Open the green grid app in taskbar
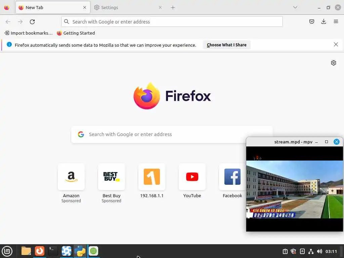Screen dimensions: 344x258 [x=93, y=251]
